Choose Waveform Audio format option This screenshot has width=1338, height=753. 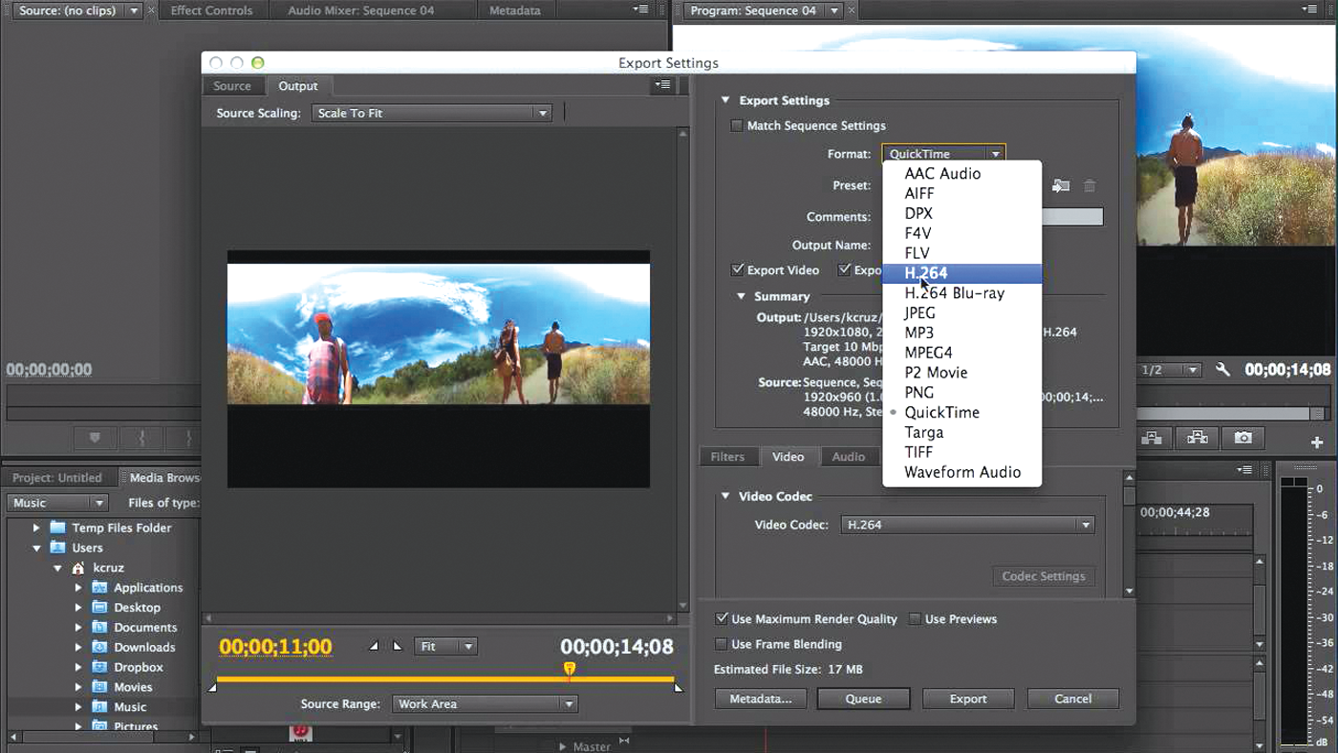pos(961,472)
